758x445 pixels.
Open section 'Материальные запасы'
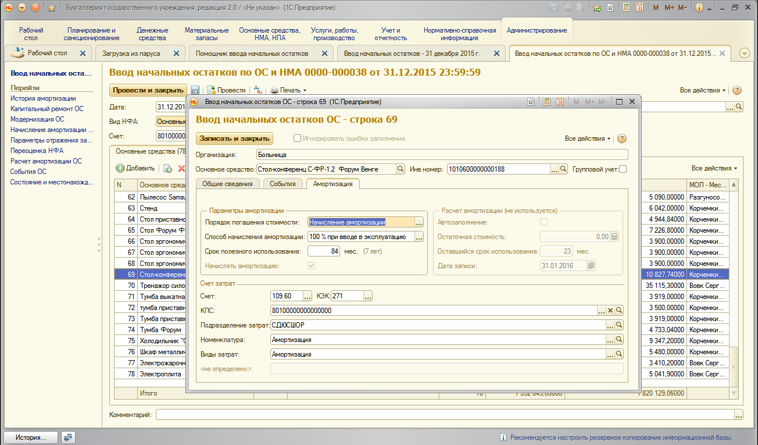[x=207, y=34]
